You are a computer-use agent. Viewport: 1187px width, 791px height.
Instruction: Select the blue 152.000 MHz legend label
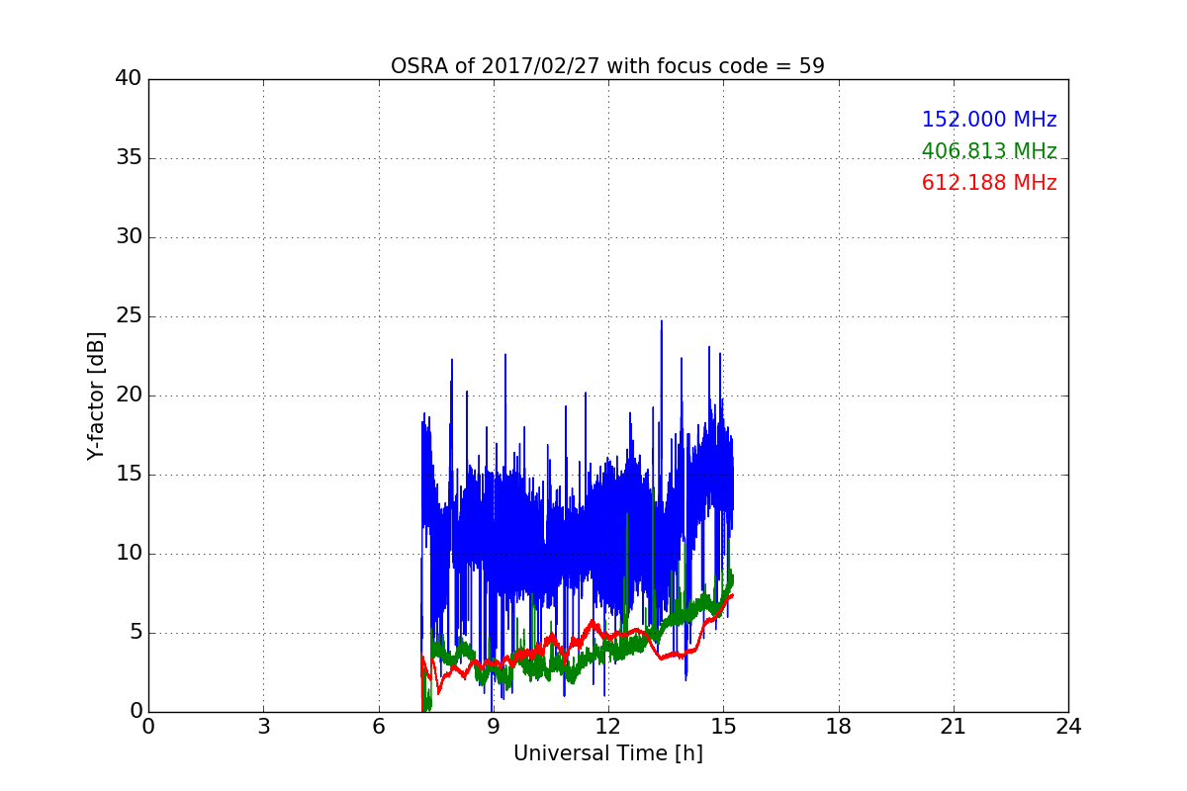(989, 120)
